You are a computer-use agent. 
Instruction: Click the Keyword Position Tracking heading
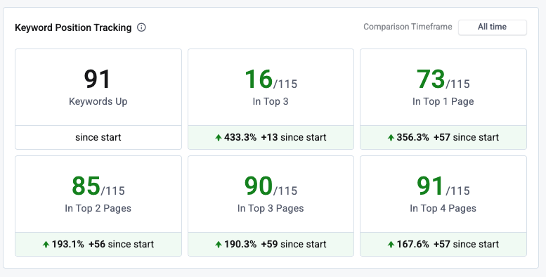point(73,27)
